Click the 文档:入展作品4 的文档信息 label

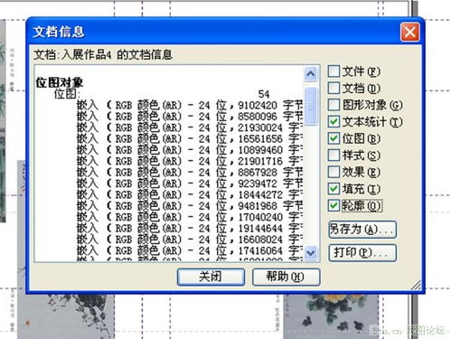[x=103, y=54]
